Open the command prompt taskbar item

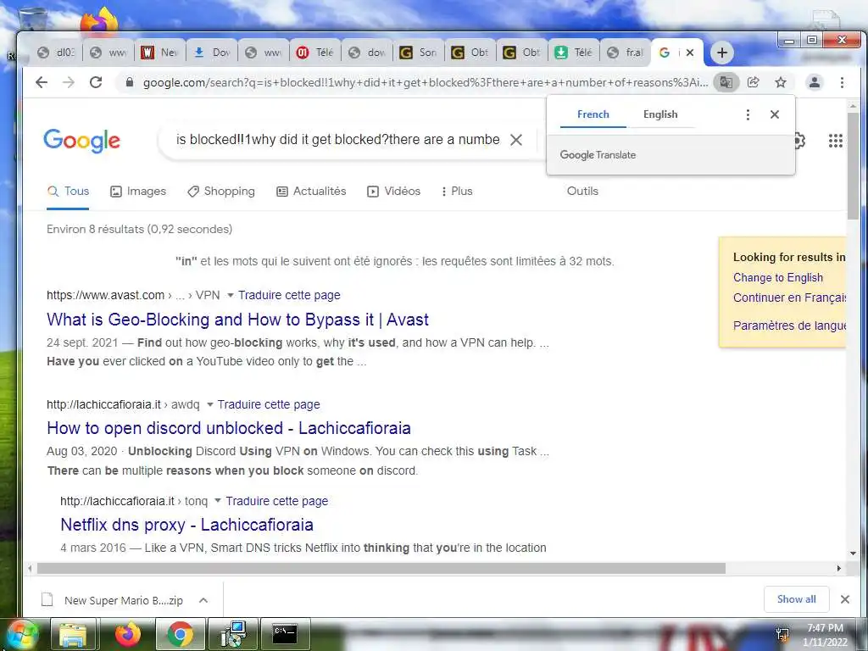point(285,635)
